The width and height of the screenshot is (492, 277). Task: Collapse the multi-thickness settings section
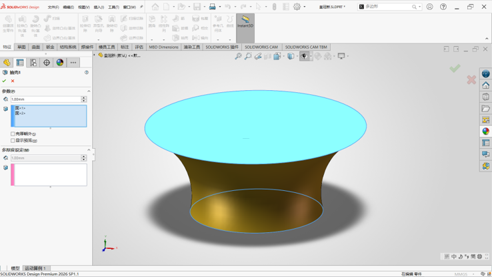[89, 150]
